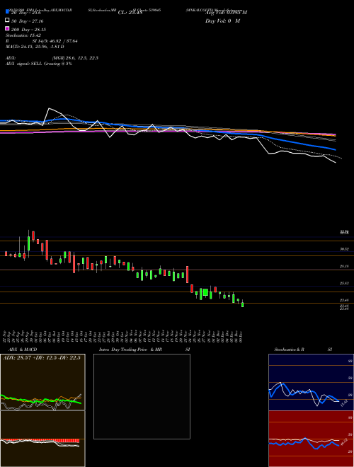Click the tall red candlestick before the gap down
This screenshot has width=354, height=467.
click(x=188, y=275)
